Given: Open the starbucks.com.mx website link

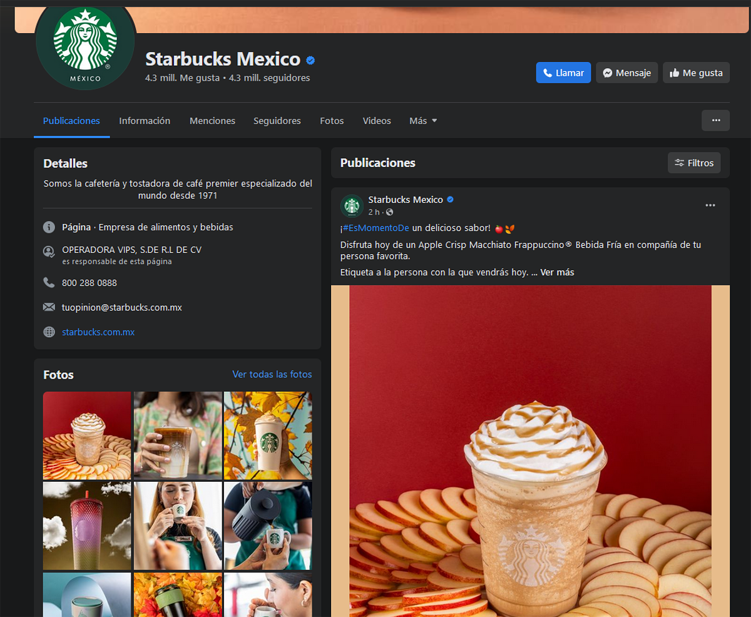Looking at the screenshot, I should [x=98, y=332].
